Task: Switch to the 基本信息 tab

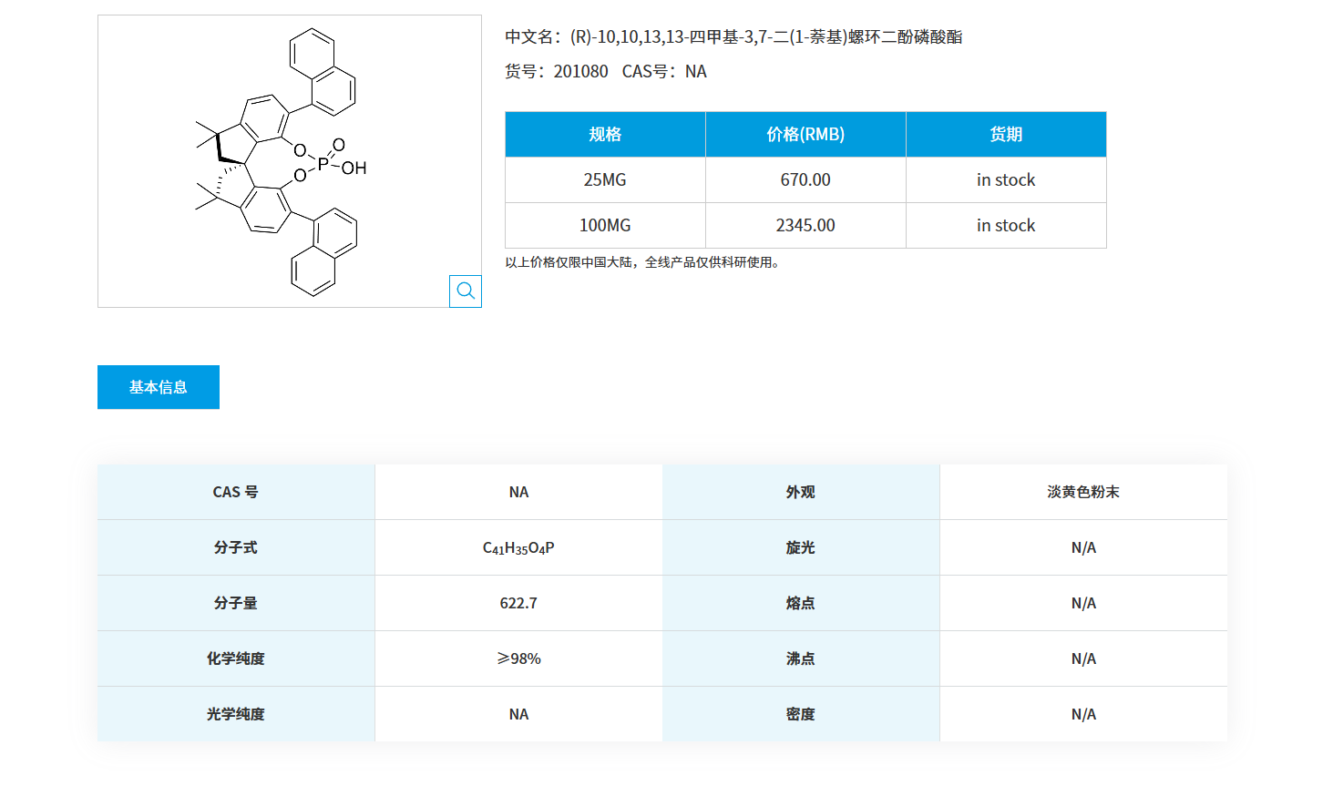Action: [158, 386]
